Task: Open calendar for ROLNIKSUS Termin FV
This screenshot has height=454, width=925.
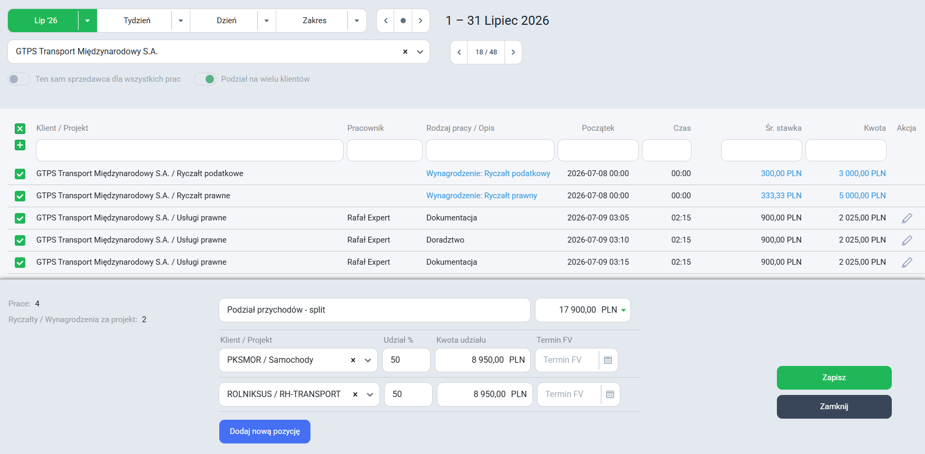Action: (x=610, y=394)
